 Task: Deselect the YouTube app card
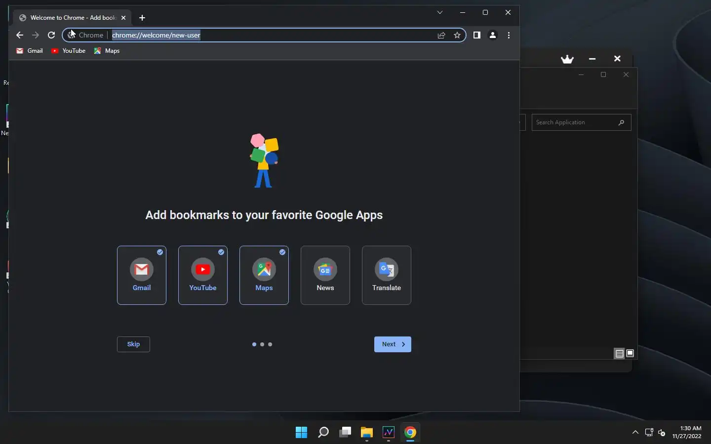click(203, 275)
